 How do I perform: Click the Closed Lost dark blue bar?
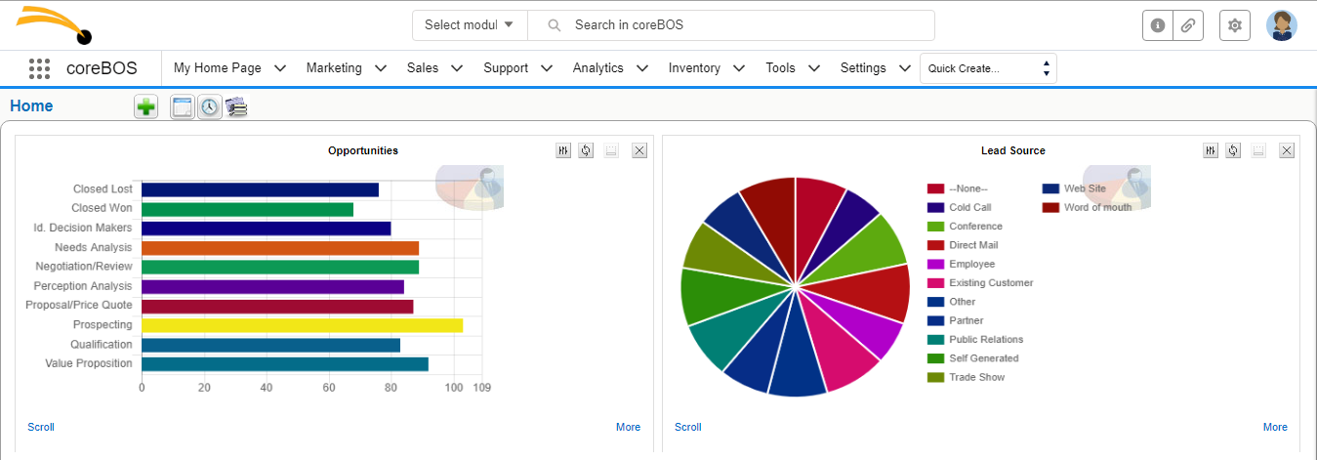260,189
